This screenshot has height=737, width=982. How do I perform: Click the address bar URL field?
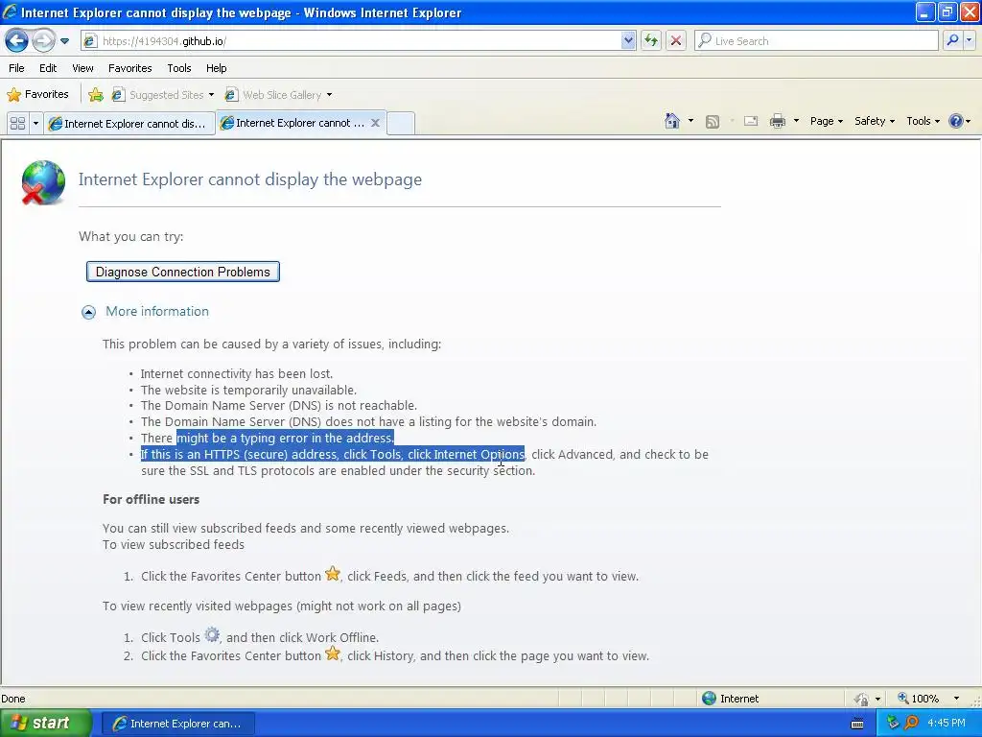[351, 41]
